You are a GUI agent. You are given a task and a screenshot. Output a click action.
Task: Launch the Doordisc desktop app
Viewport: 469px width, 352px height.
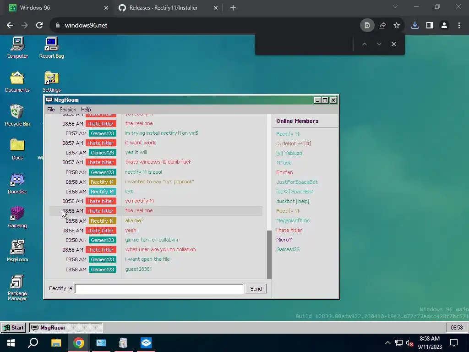coord(17,183)
